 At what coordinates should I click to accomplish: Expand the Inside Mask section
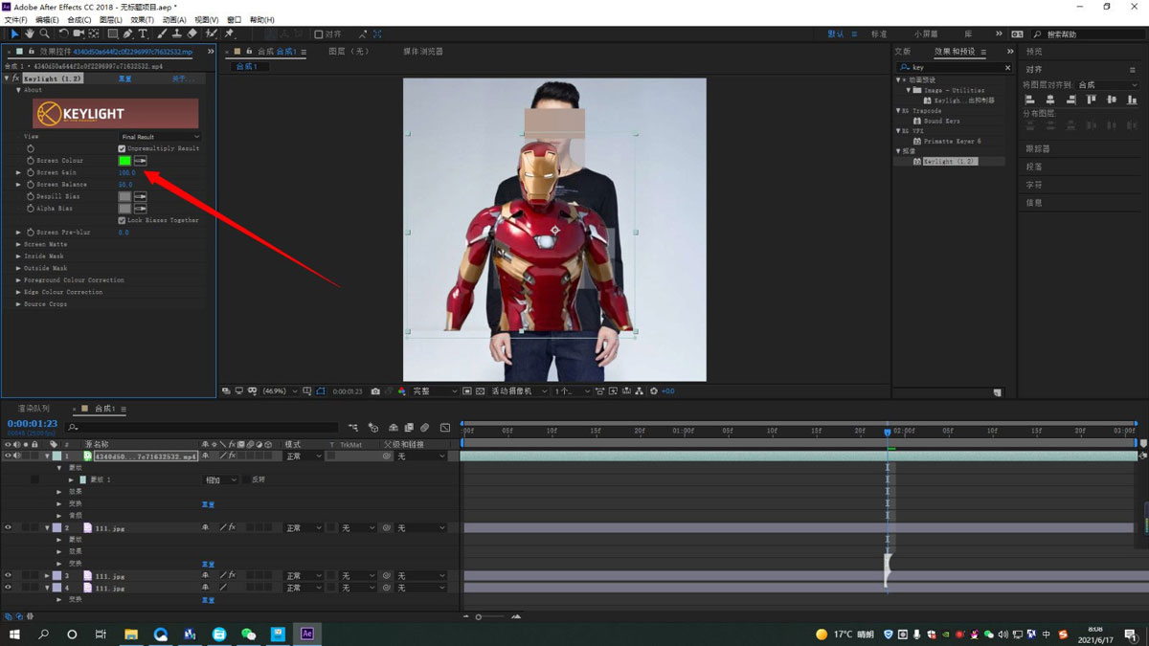coord(18,256)
